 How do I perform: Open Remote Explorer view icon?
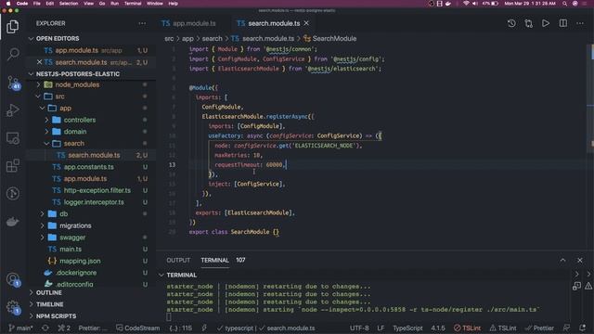12,138
